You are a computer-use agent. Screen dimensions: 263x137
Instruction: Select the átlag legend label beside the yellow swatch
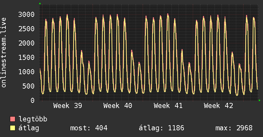point(29,128)
